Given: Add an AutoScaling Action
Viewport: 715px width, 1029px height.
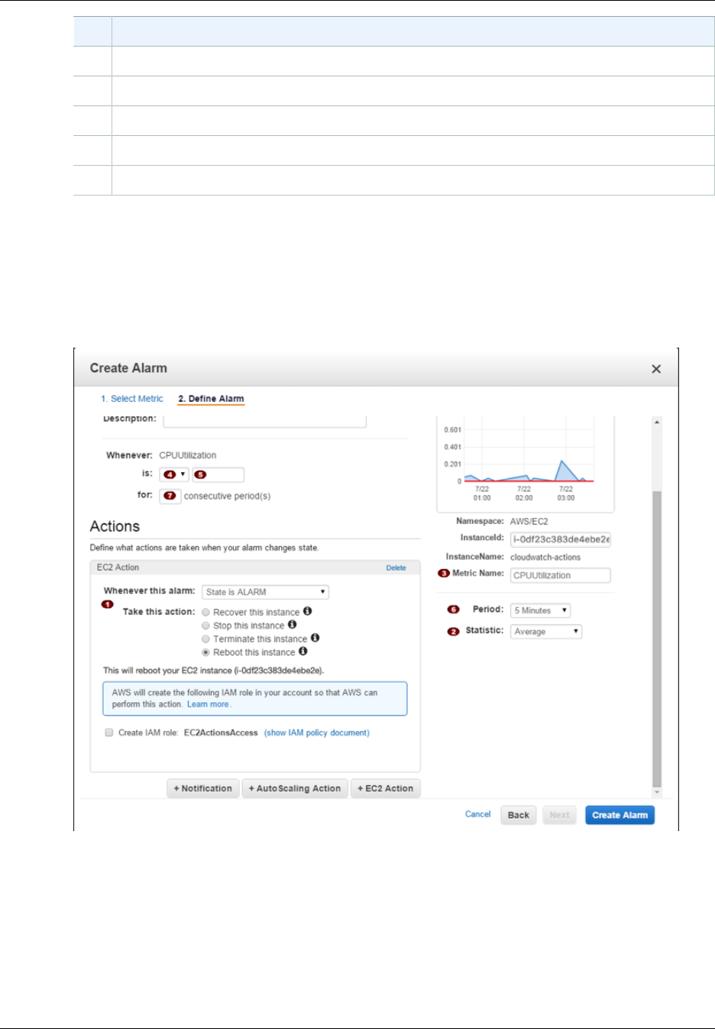Looking at the screenshot, I should [295, 788].
